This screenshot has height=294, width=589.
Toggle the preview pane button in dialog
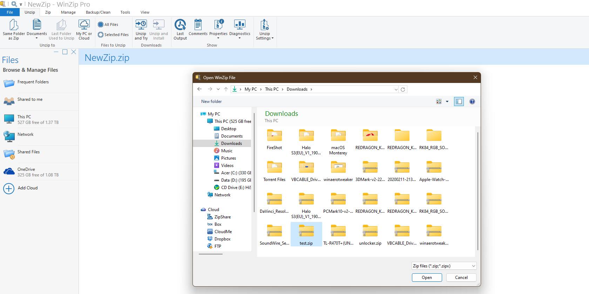459,101
